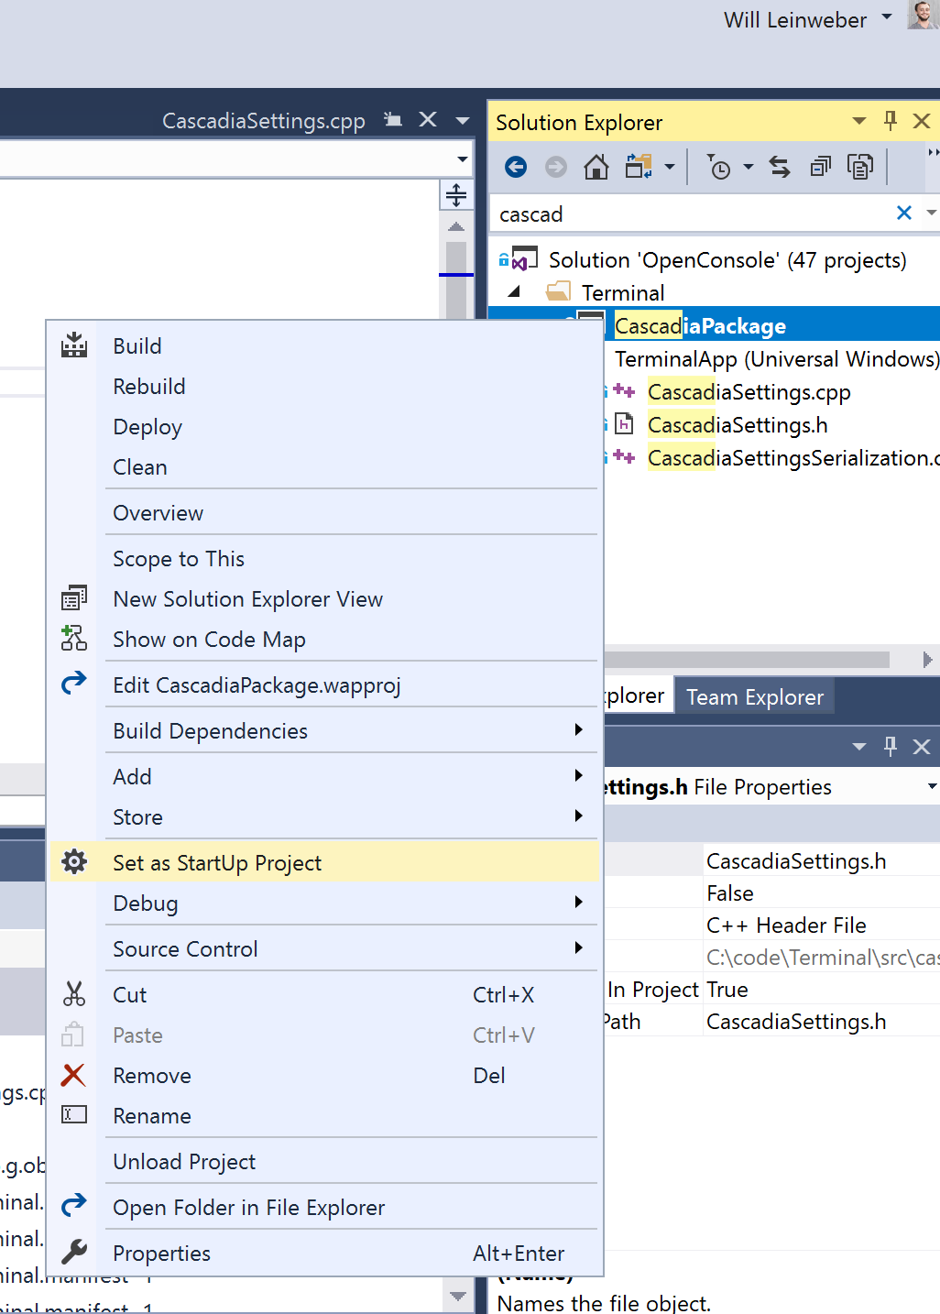
Task: Click editor vertical scroll down arrow
Action: 456,1297
